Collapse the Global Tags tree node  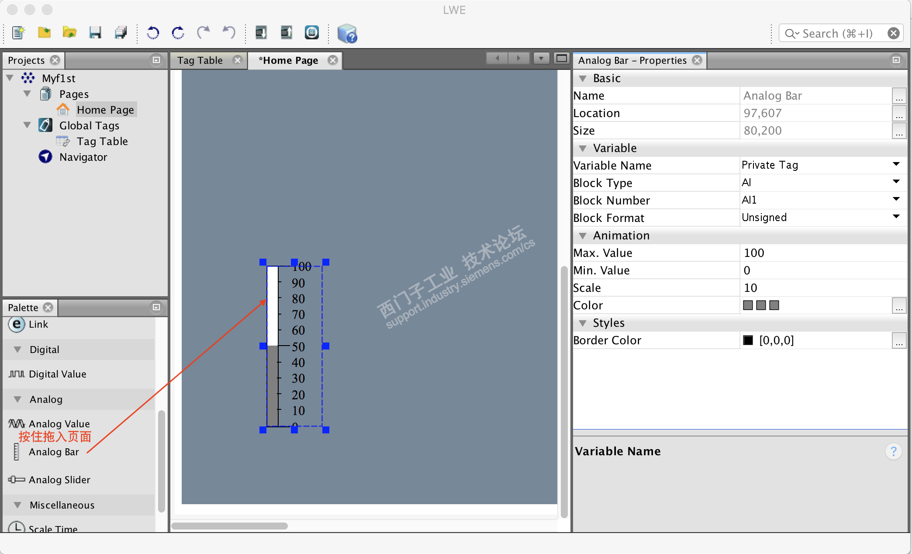[27, 125]
